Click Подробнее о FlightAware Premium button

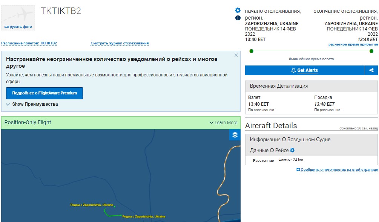[44, 93]
